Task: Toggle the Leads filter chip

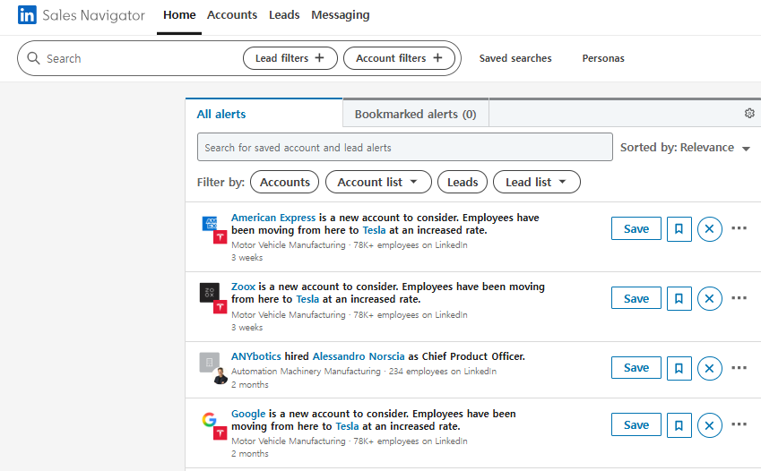Action: click(463, 182)
